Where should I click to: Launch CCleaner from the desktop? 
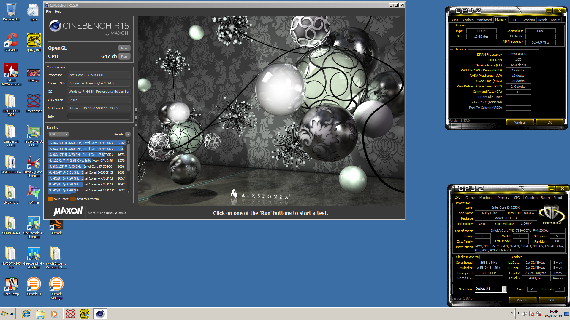(11, 42)
